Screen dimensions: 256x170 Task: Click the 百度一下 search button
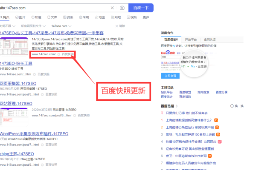click(x=141, y=8)
